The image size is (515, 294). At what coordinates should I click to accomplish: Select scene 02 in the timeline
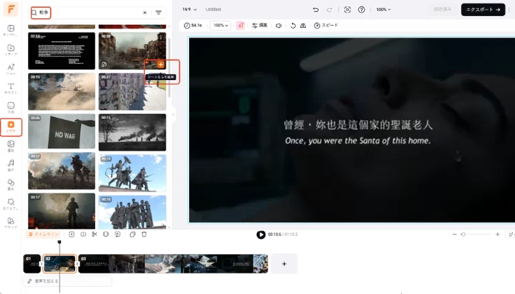tap(60, 263)
